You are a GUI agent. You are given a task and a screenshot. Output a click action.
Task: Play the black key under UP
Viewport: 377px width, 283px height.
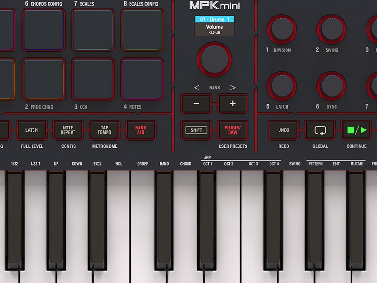pyautogui.click(x=56, y=220)
